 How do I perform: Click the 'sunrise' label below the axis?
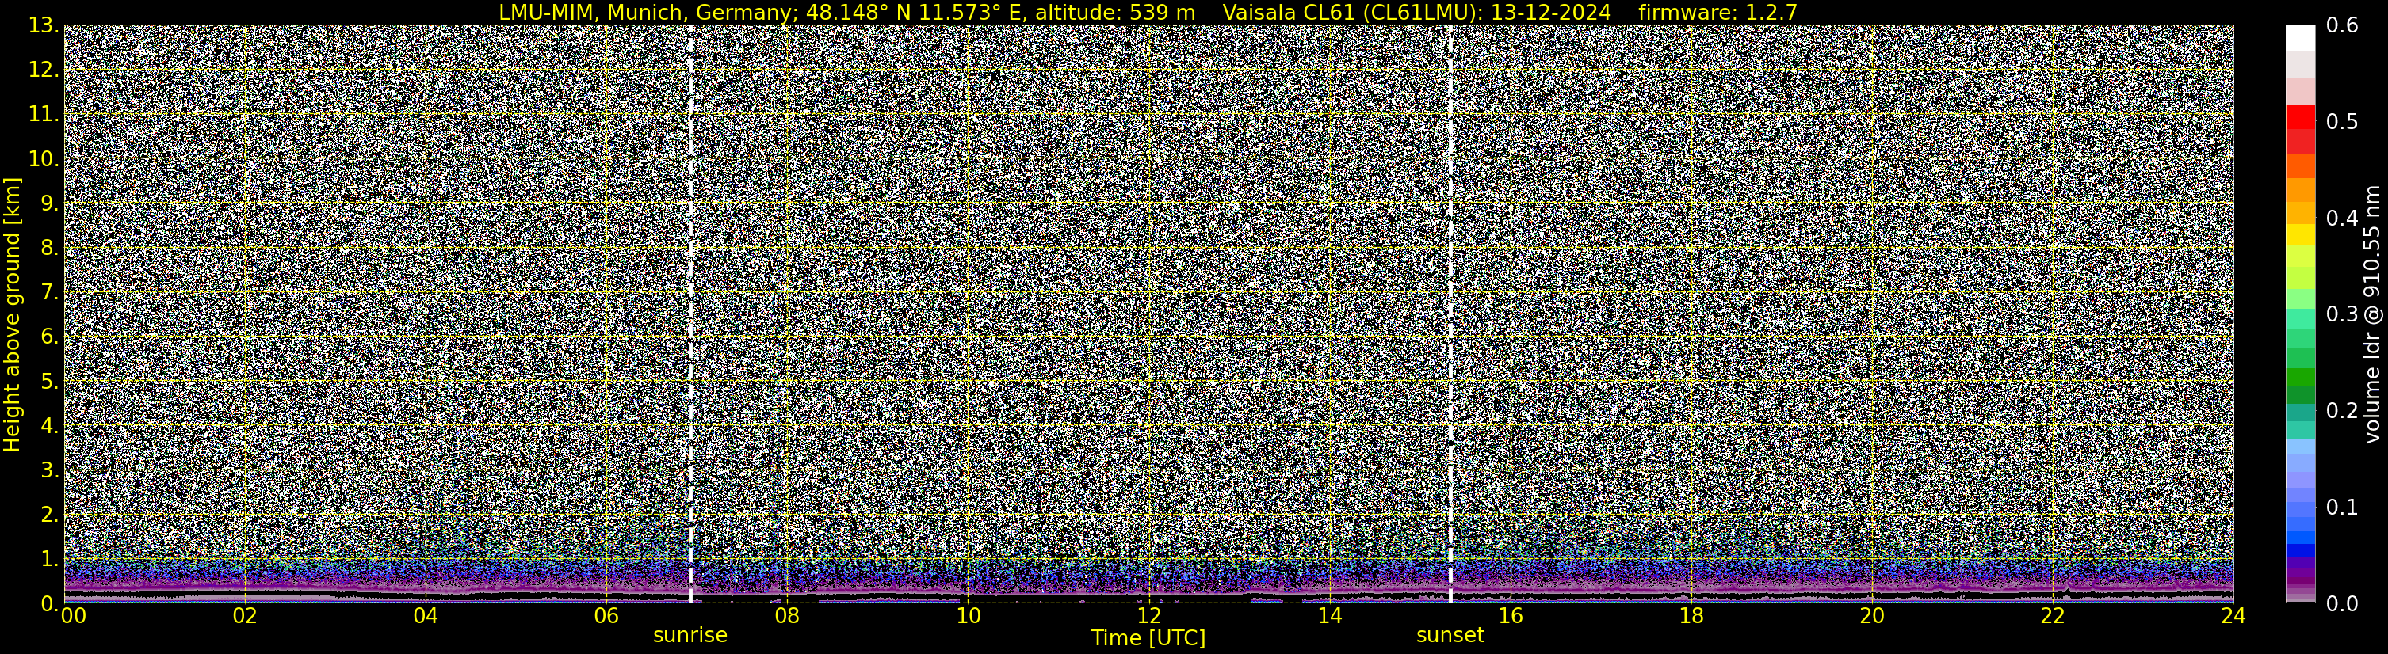(690, 636)
